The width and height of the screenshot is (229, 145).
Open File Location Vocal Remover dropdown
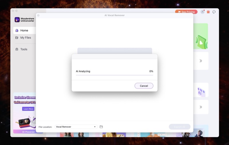pyautogui.click(x=76, y=127)
